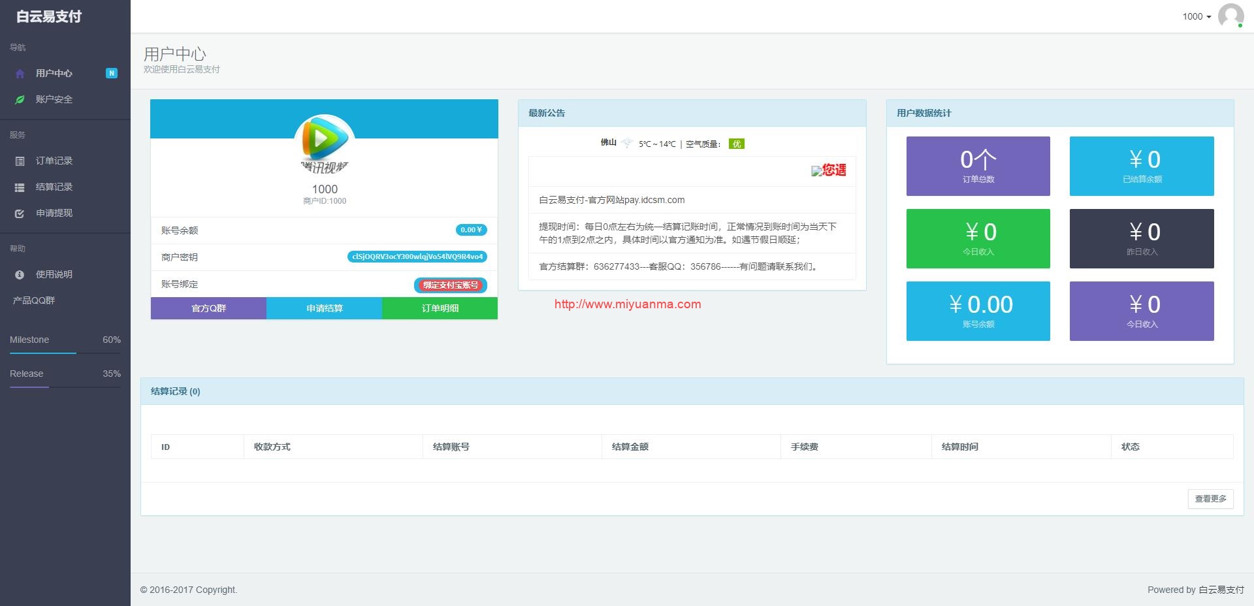Click the list icon beside 订单记录
The width and height of the screenshot is (1254, 606).
(20, 161)
